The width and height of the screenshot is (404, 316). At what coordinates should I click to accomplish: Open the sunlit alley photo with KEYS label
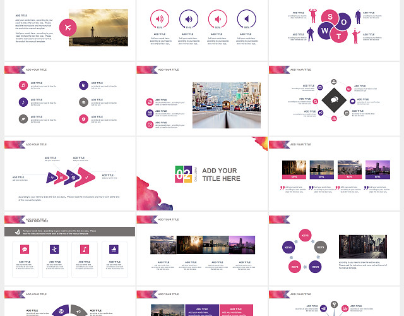[294, 170]
